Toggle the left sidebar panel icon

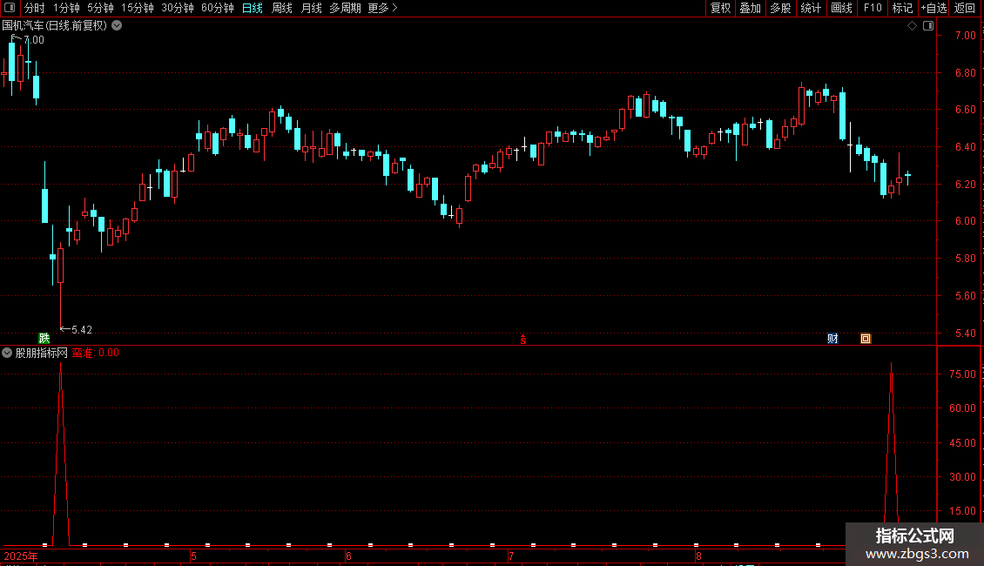[x=10, y=8]
